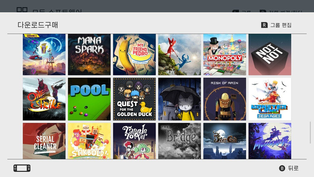Open the cat with umbrella game tile
The height and width of the screenshot is (177, 314).
click(180, 99)
